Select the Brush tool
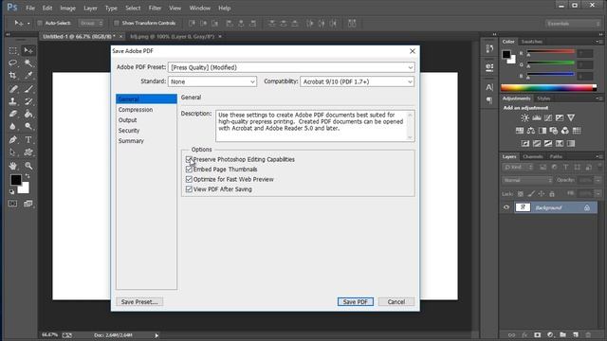Image resolution: width=607 pixels, height=341 pixels. tap(28, 89)
